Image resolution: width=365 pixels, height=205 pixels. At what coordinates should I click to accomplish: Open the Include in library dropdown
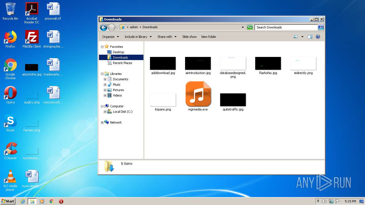coord(138,37)
